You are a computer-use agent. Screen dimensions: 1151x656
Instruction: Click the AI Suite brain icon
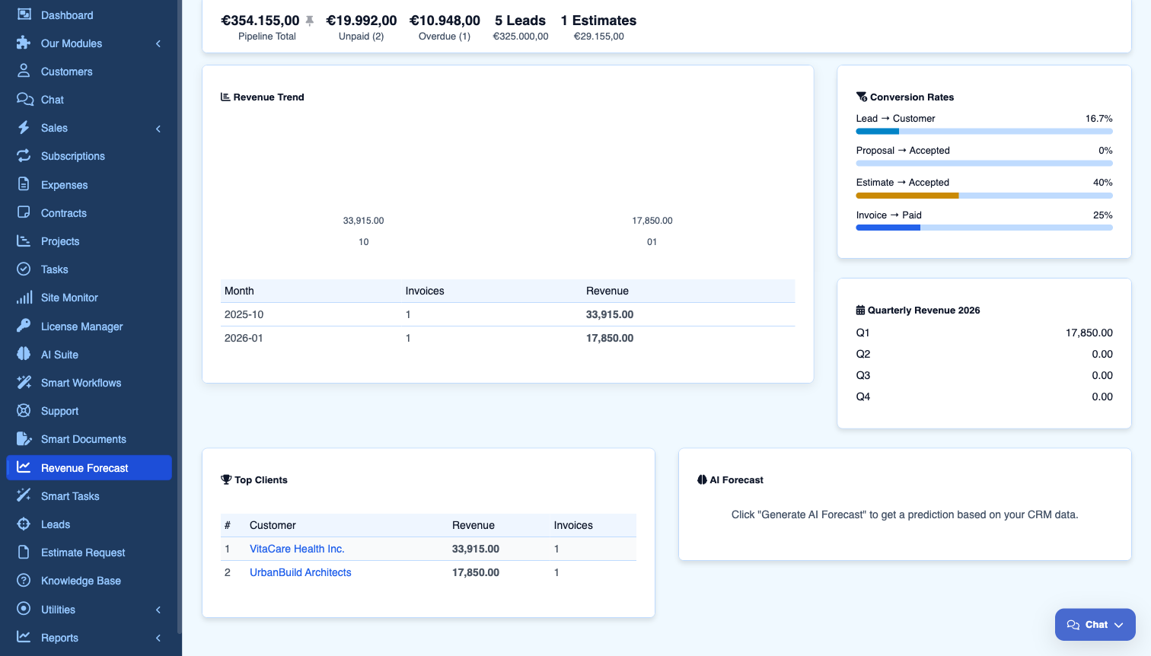[24, 355]
